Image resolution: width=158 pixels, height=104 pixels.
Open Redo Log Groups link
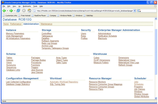49,43
